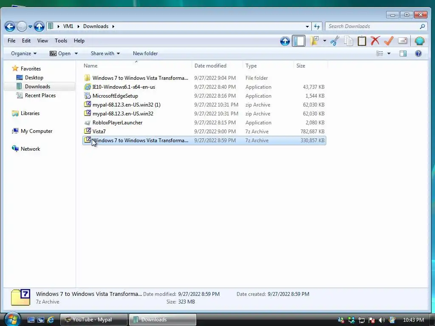Image resolution: width=435 pixels, height=326 pixels.
Task: Click the Change your view icon
Action: click(x=379, y=53)
